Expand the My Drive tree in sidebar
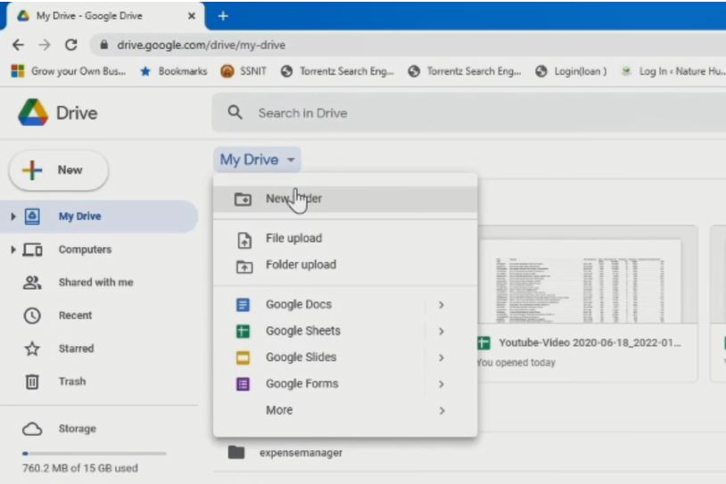Screen dimensions: 726x484 coord(13,217)
